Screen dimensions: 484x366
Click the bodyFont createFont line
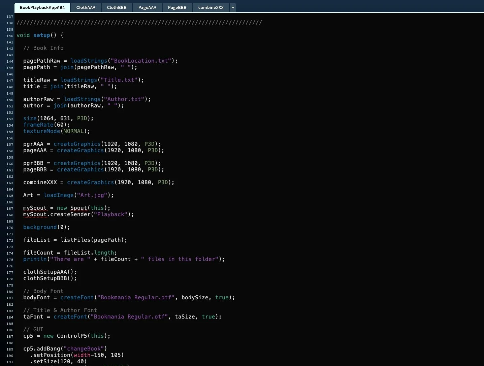click(129, 297)
